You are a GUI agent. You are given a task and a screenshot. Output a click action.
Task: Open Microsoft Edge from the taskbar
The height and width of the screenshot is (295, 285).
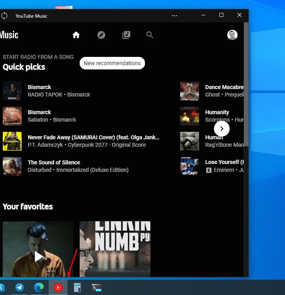point(39,288)
